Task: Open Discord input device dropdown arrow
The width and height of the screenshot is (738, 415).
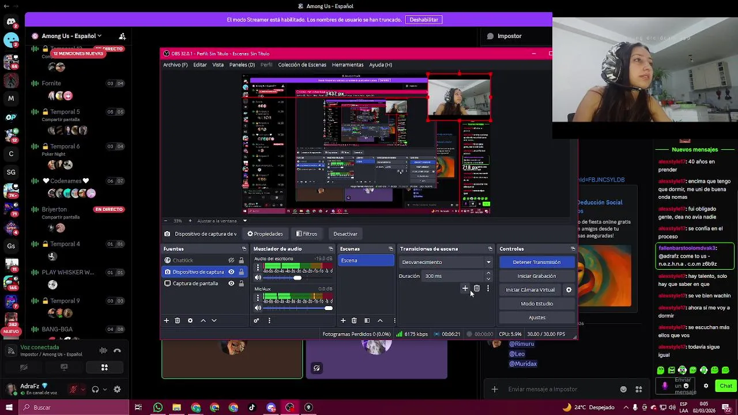Action: pyautogui.click(x=82, y=390)
